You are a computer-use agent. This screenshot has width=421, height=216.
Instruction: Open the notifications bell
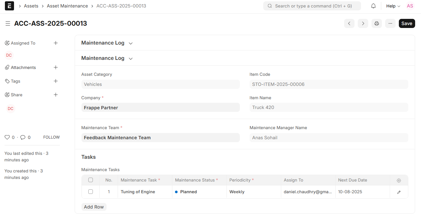tap(373, 6)
